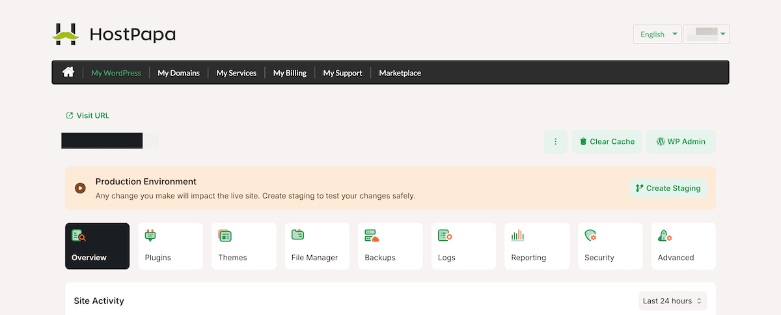This screenshot has width=781, height=315.
Task: Click the Clear Cache button
Action: point(607,141)
